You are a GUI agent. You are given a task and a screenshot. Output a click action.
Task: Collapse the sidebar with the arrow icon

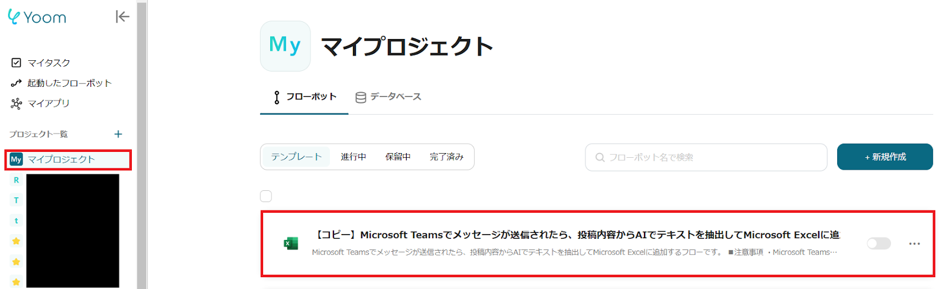(122, 17)
